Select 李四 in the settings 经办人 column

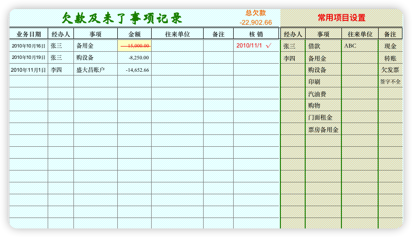[x=293, y=58]
